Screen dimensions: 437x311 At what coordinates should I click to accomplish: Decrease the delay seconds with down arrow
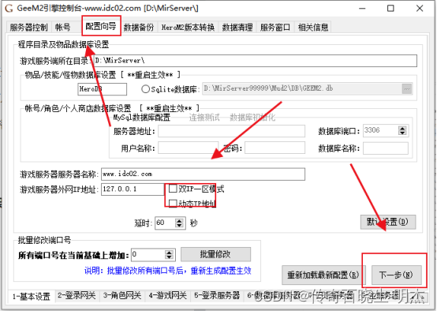(x=179, y=226)
